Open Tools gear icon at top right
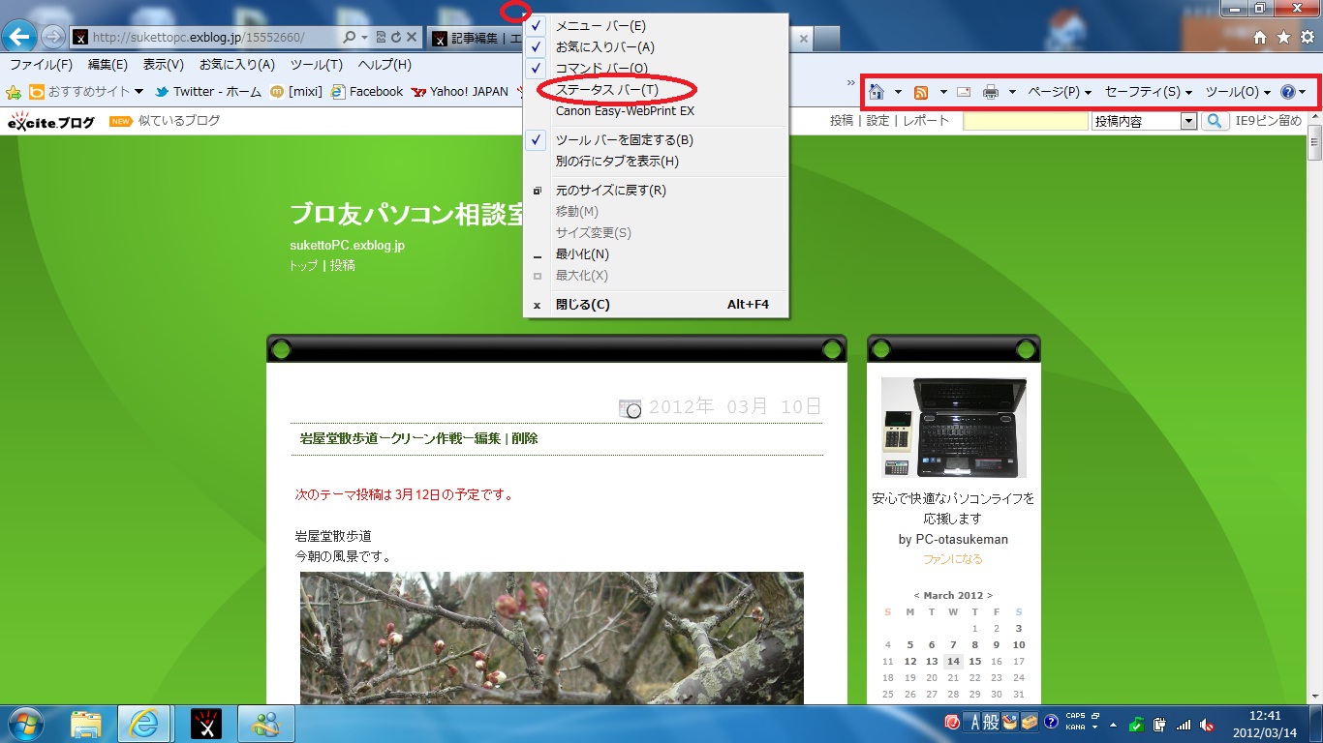This screenshot has height=743, width=1323. 1307,37
